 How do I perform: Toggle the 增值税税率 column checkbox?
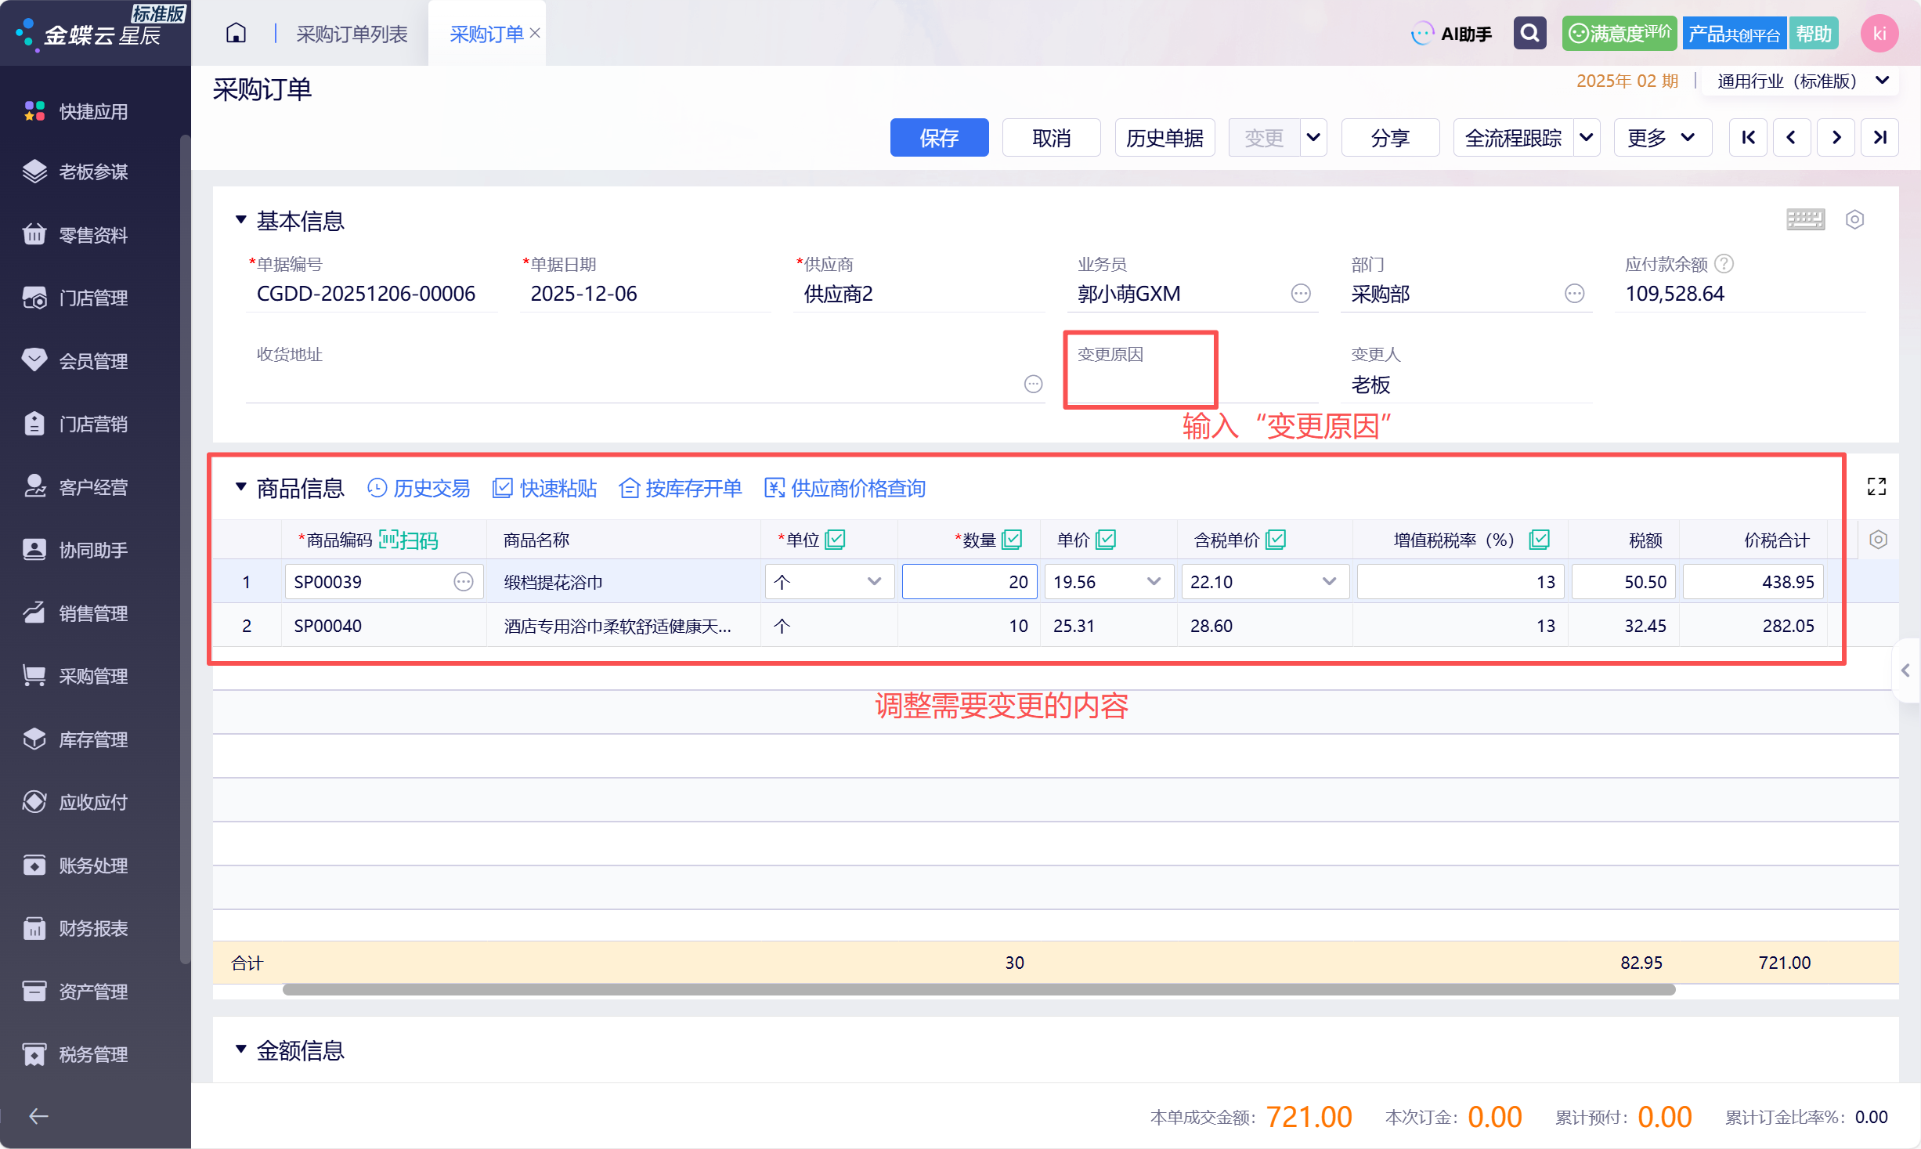tap(1539, 540)
